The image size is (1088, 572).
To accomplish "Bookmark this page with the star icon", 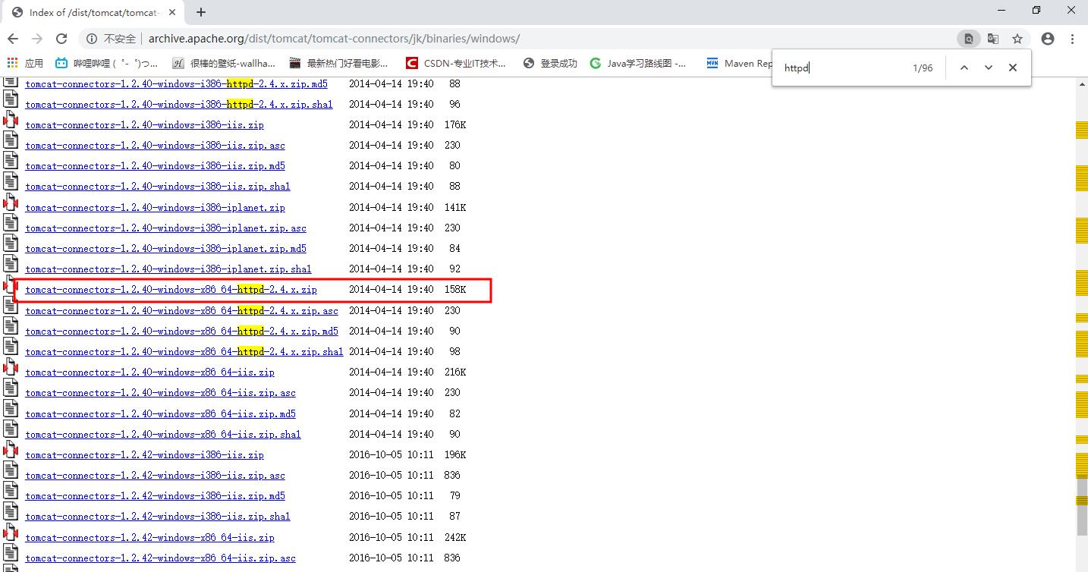I will 1017,39.
